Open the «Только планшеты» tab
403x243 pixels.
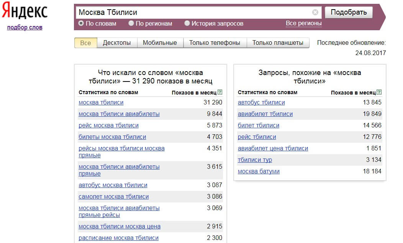click(278, 42)
